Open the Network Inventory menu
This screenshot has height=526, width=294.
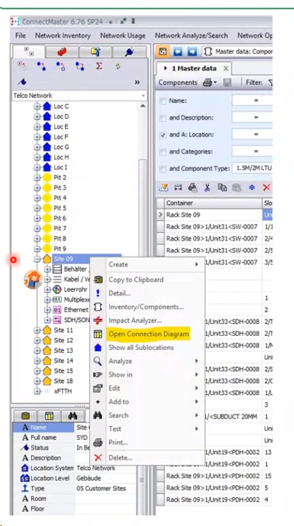[63, 36]
